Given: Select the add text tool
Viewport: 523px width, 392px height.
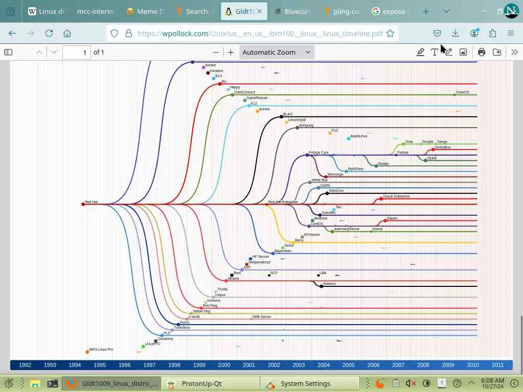Looking at the screenshot, I should pos(434,53).
